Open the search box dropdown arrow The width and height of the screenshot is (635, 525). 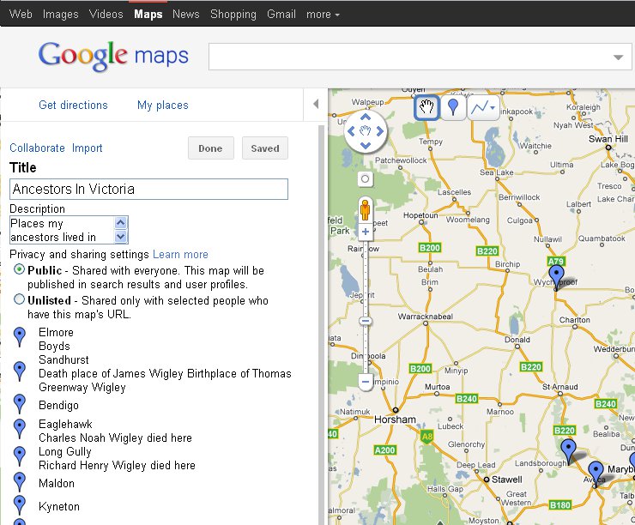coord(618,57)
